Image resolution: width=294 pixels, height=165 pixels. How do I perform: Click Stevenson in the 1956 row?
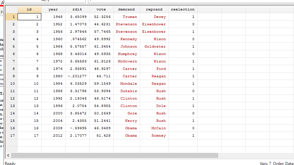click(127, 32)
